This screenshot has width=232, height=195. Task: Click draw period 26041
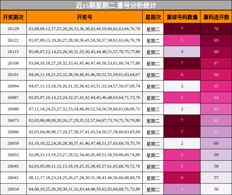tap(13, 178)
